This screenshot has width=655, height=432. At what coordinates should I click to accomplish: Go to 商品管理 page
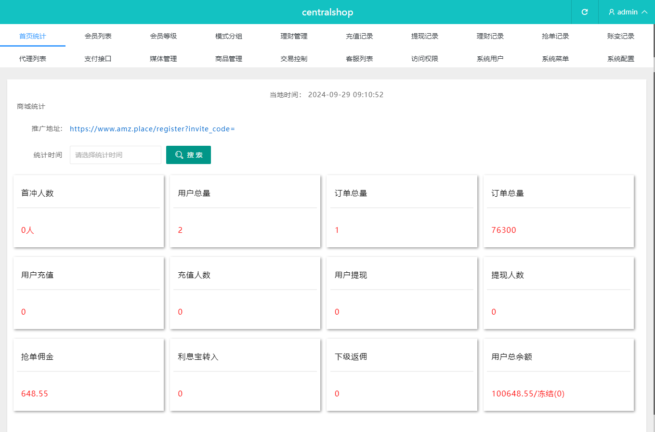coord(229,59)
